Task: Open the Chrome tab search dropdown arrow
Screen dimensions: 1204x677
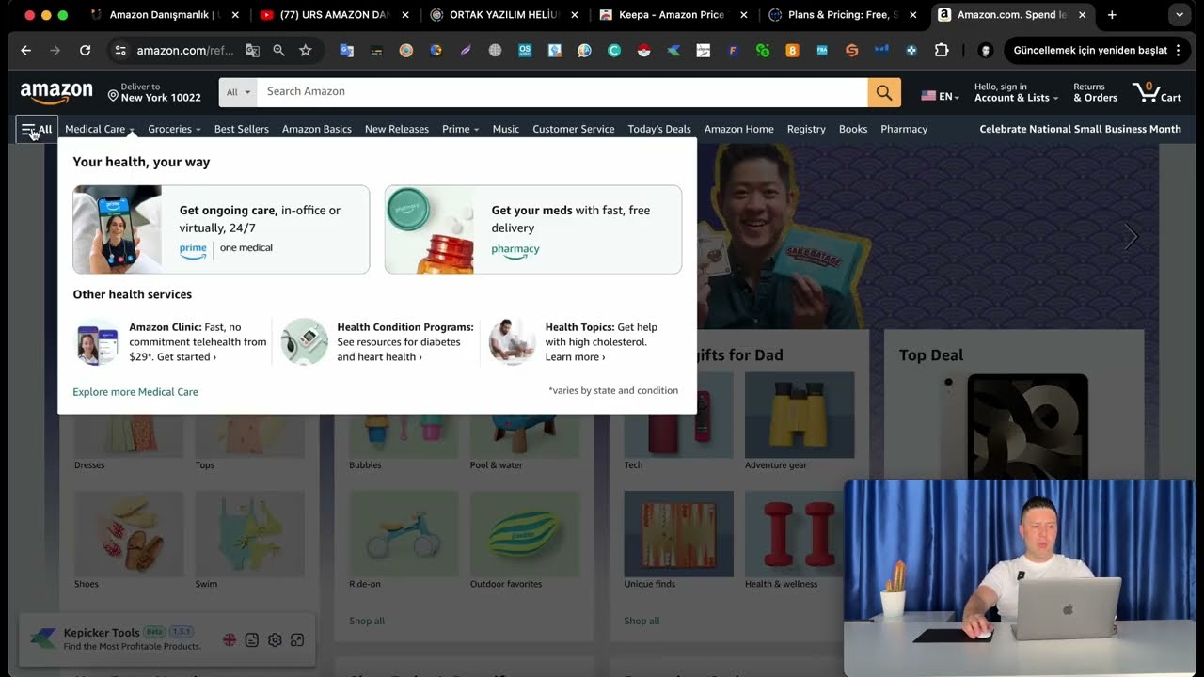Action: 1180,15
